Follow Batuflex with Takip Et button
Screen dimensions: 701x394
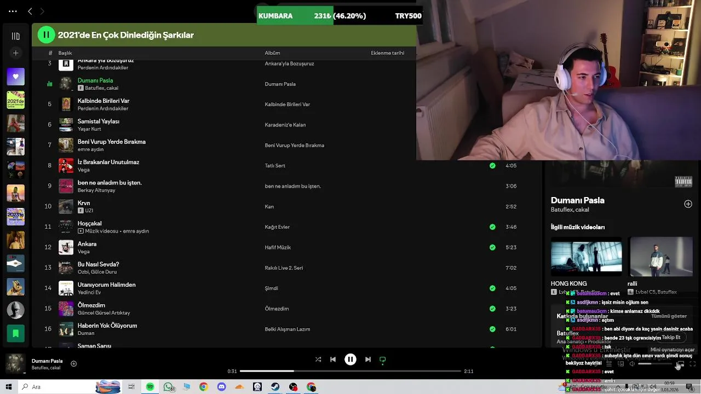click(x=671, y=338)
